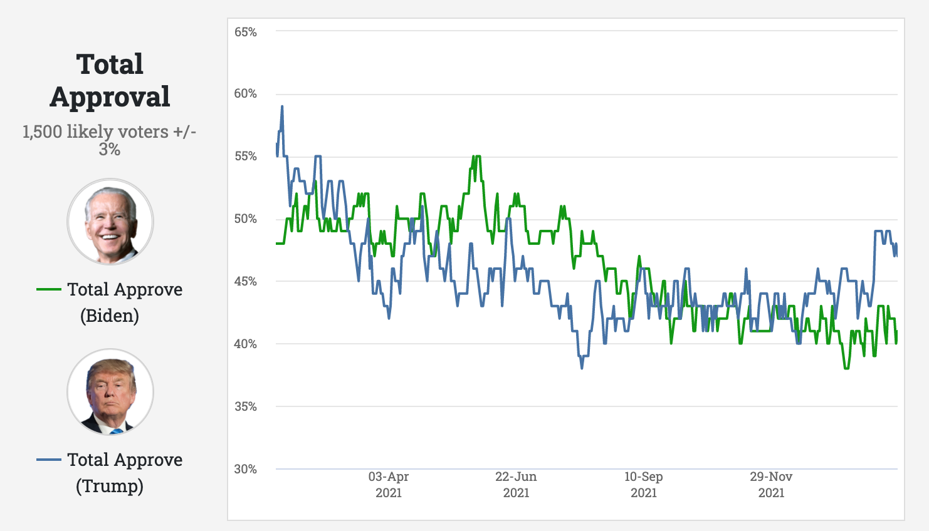Select the 10-Sep 2021 date label
Viewport: 929px width, 531px height.
pyautogui.click(x=644, y=485)
